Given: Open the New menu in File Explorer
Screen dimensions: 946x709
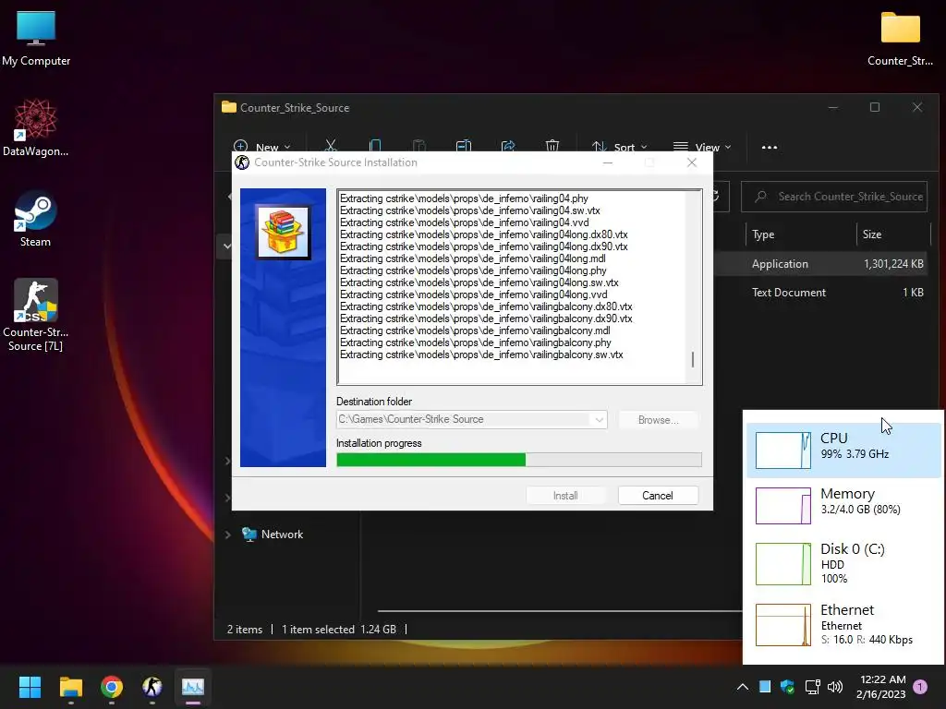Looking at the screenshot, I should (261, 147).
